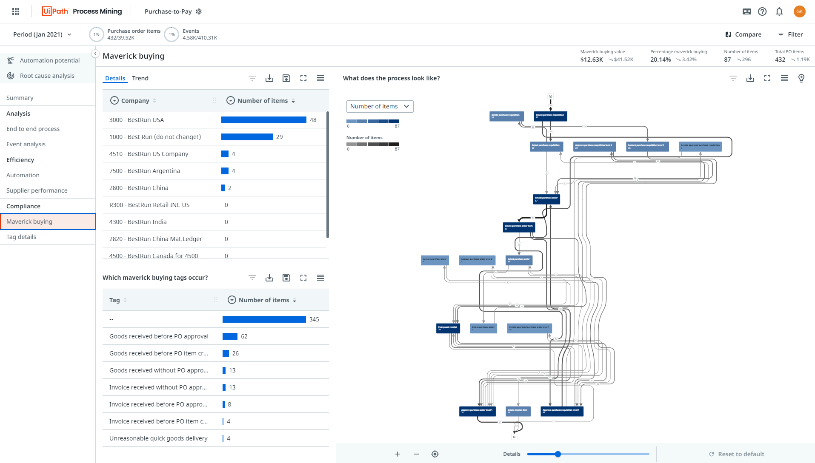Save the maverick buying tags view

(x=286, y=278)
